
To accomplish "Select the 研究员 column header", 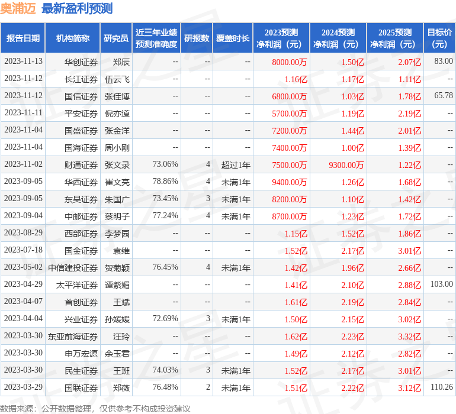I will pos(116,38).
